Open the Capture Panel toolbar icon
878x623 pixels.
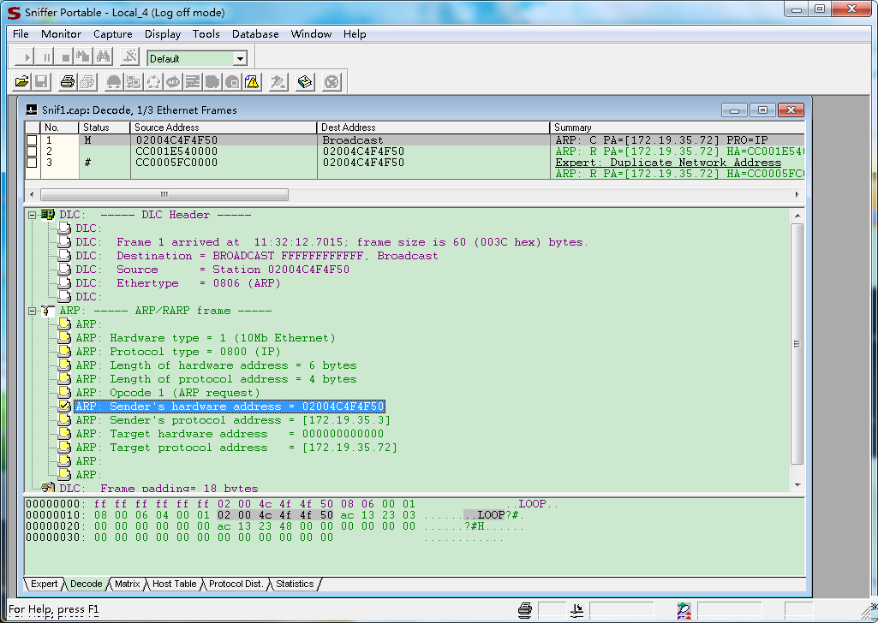tap(278, 82)
